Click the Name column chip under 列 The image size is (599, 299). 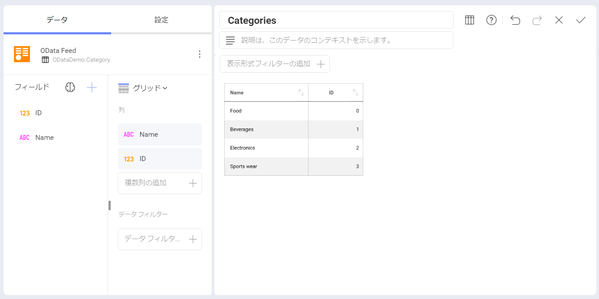(160, 135)
